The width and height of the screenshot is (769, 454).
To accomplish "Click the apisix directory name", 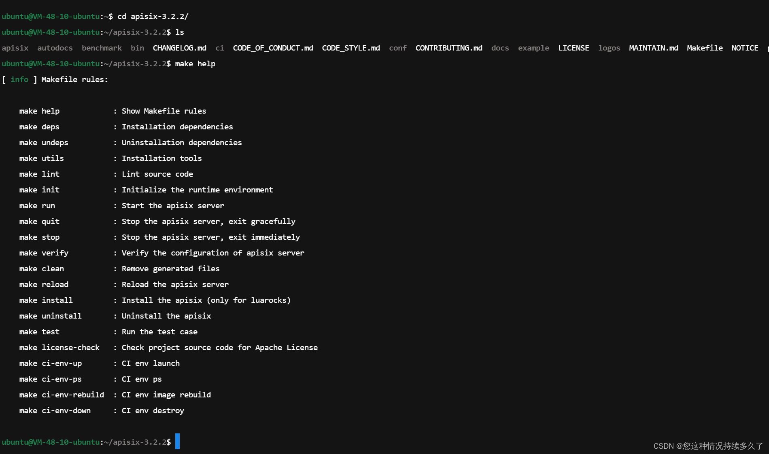I will coord(15,48).
